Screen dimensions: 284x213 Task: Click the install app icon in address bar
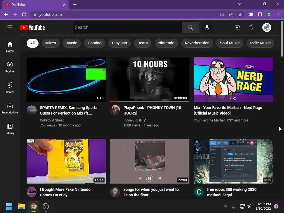(x=222, y=14)
